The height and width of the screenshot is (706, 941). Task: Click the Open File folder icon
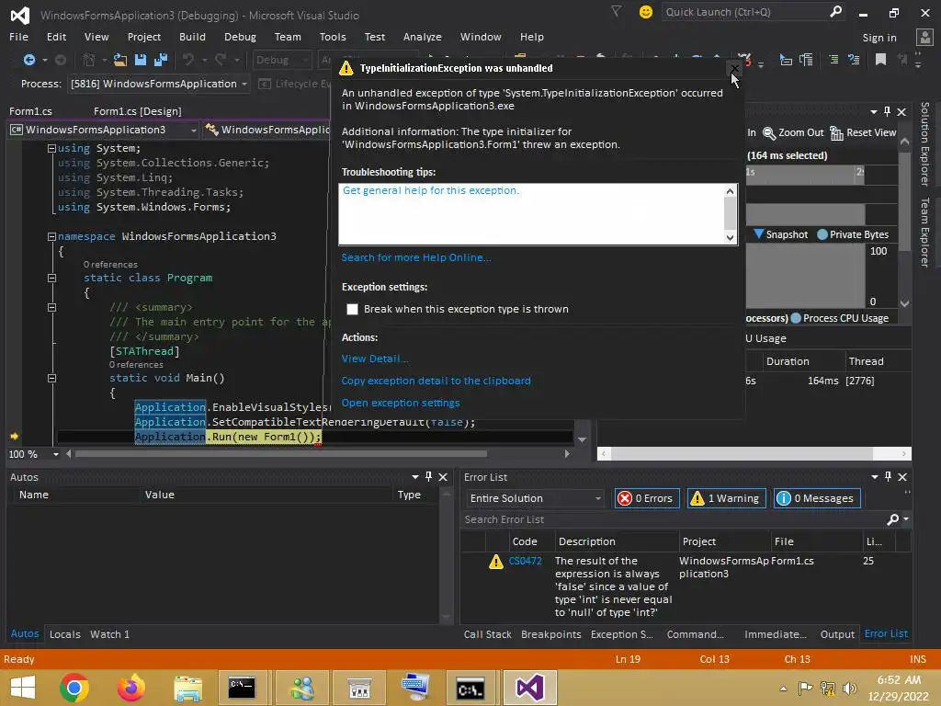120,60
